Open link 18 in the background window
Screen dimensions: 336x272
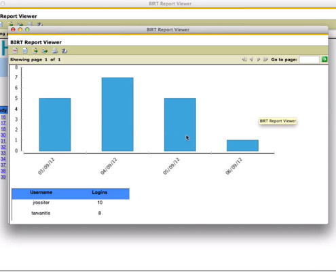pyautogui.click(x=3, y=129)
